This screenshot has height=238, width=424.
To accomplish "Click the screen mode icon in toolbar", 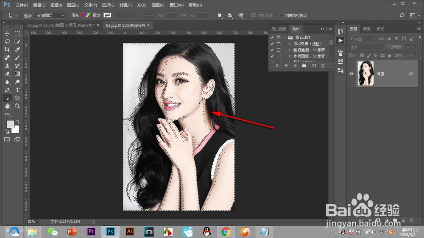I will [x=17, y=139].
